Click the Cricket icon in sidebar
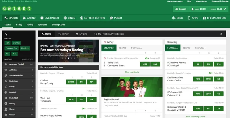Viewport: 230px width, 118px height. [x=6, y=115]
